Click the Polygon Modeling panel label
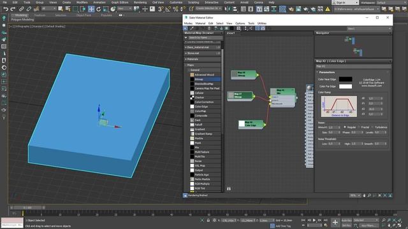The height and width of the screenshot is (229, 408). [22, 20]
